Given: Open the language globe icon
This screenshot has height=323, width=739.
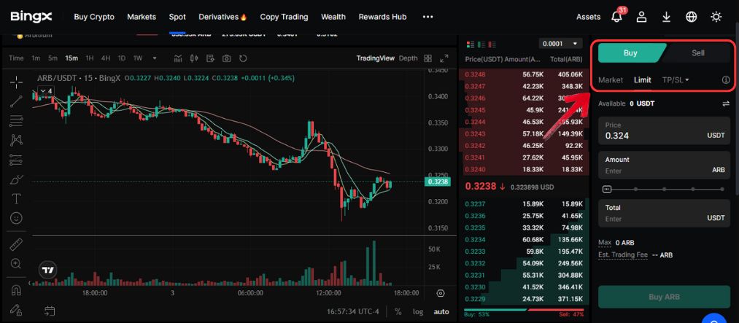Looking at the screenshot, I should tap(691, 17).
